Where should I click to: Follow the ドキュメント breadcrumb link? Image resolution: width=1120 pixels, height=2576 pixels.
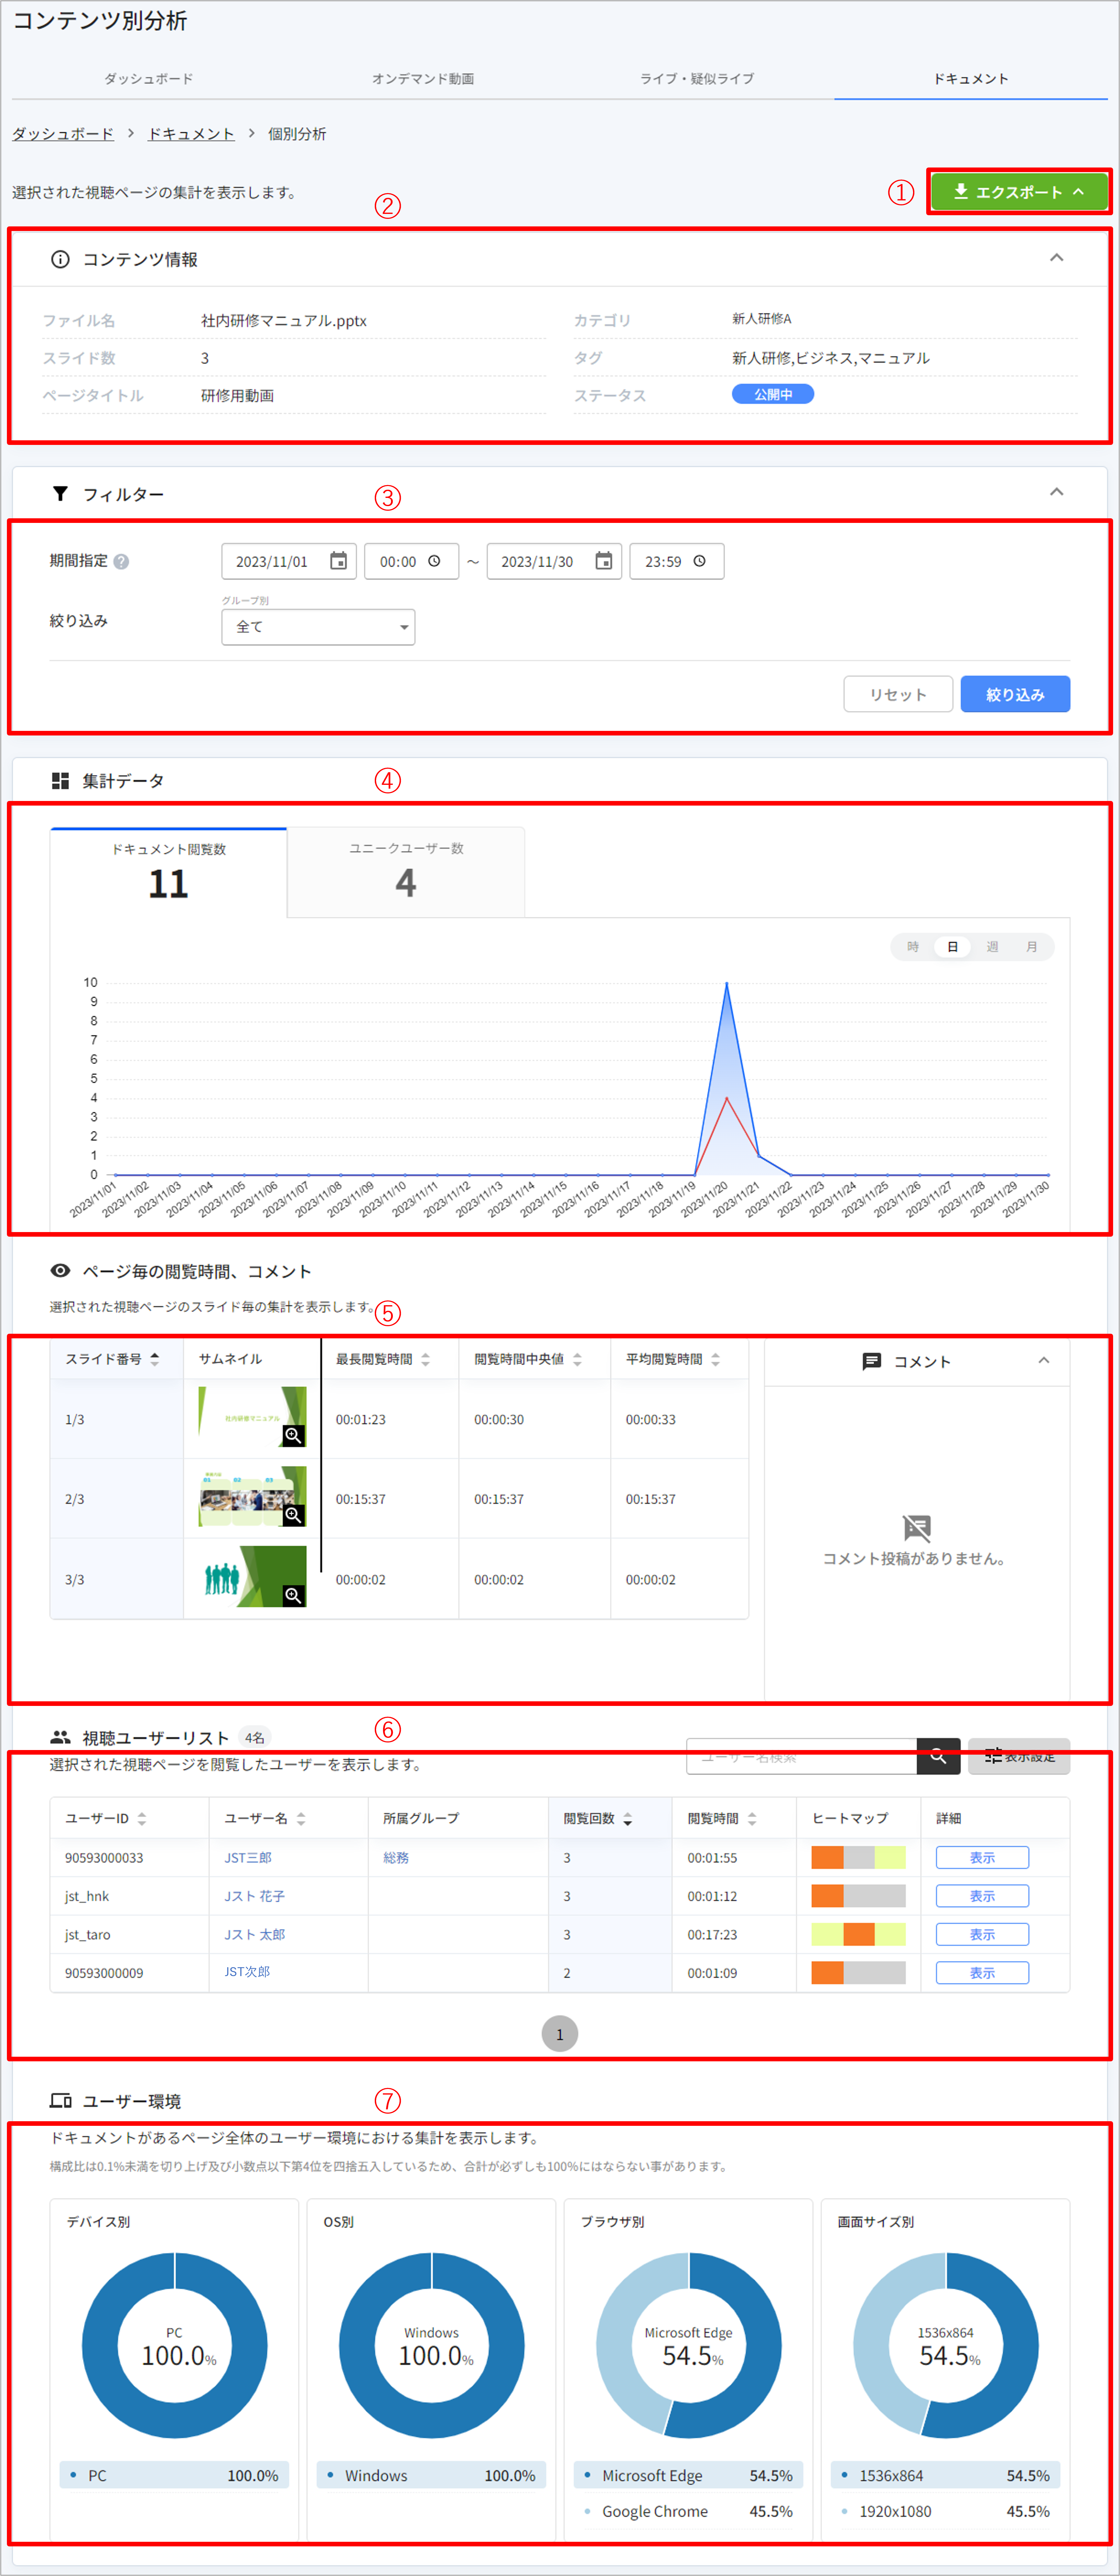pos(191,134)
